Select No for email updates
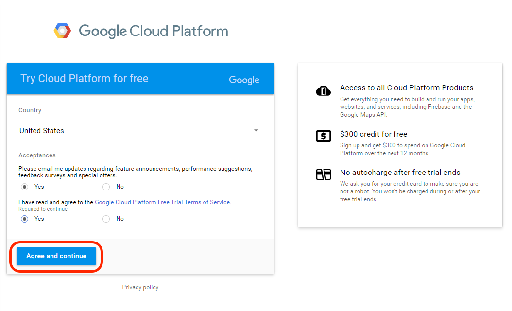 106,187
